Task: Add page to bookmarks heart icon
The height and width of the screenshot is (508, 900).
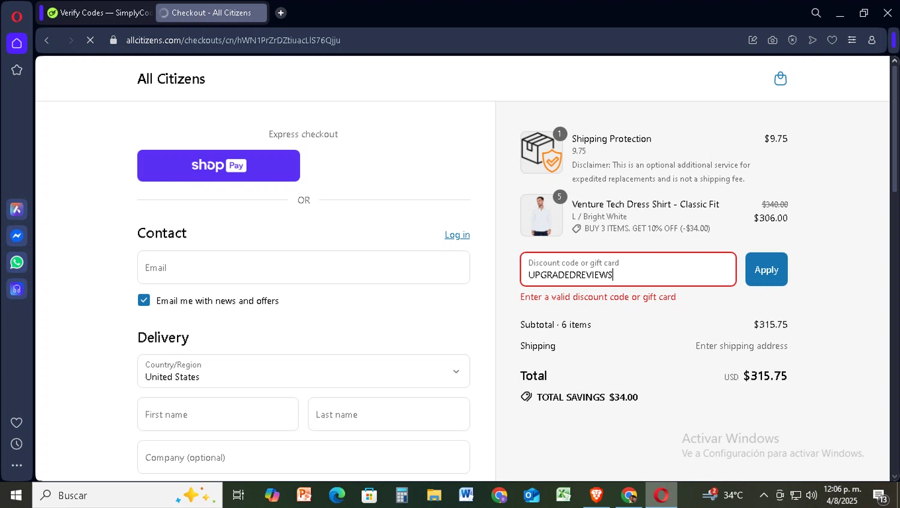Action: 832,40
